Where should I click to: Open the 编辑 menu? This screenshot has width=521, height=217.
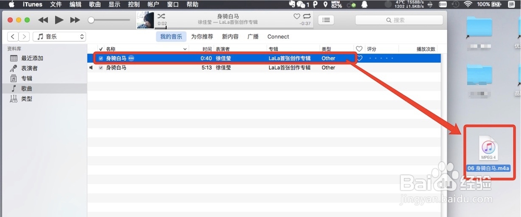[x=75, y=4]
